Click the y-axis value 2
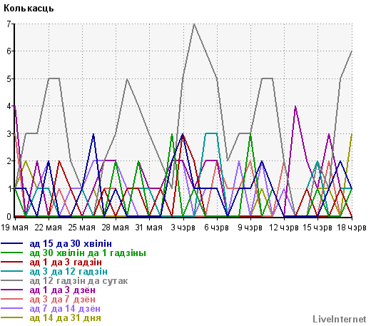 (9, 161)
